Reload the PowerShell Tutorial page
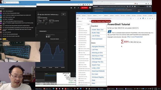Viewport: 161px width, 90px height. tap(138, 18)
